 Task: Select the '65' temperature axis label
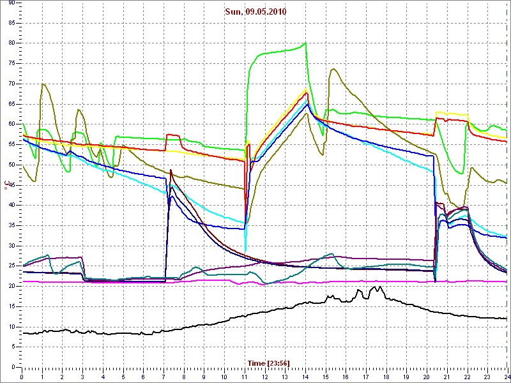tap(11, 104)
